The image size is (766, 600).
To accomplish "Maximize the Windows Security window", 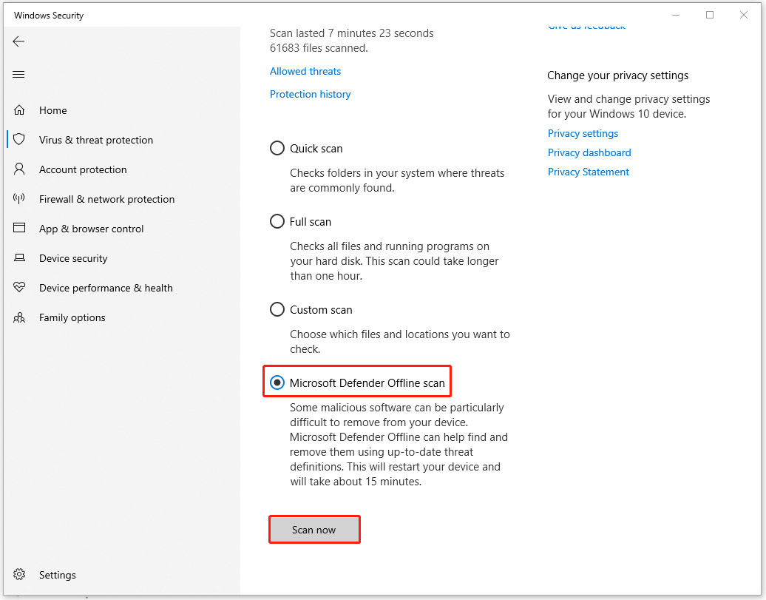I will [x=710, y=16].
